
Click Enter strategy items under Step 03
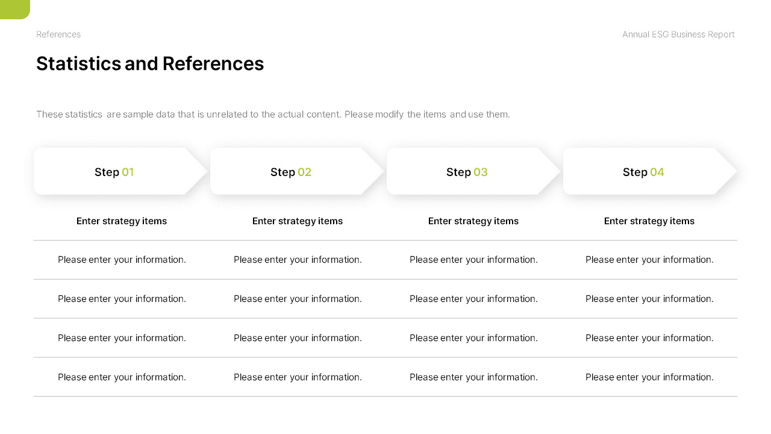pyautogui.click(x=473, y=221)
